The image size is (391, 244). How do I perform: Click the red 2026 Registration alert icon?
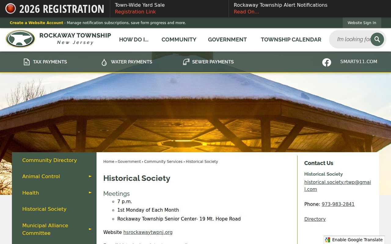coord(11,9)
